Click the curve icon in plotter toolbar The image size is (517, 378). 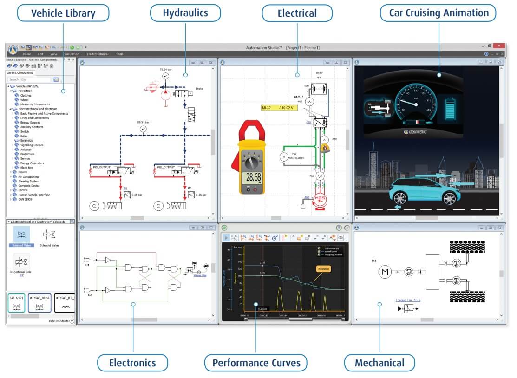coord(333,237)
